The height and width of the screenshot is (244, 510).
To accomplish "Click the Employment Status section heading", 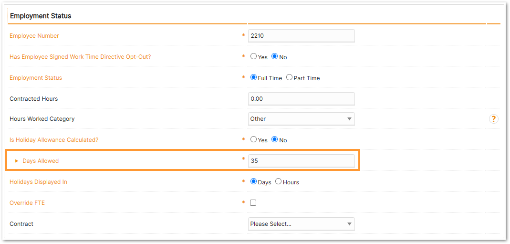I will point(41,16).
